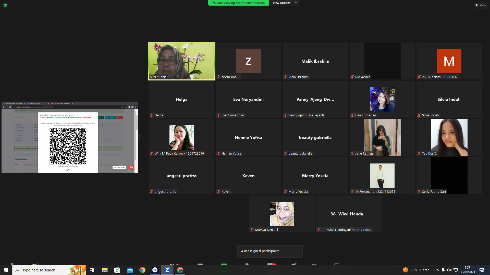Screen dimensions: 490x275
Task: Click the orange M avatar of 26. Muthia
Action: [x=449, y=61]
